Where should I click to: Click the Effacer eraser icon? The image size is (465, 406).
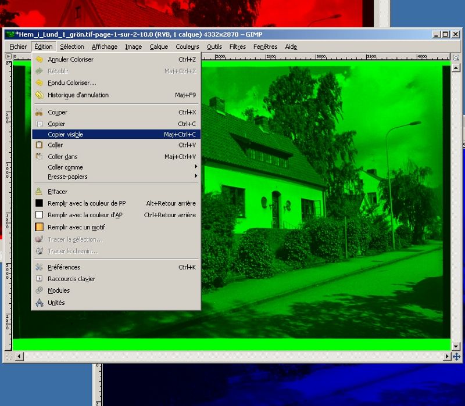click(40, 192)
